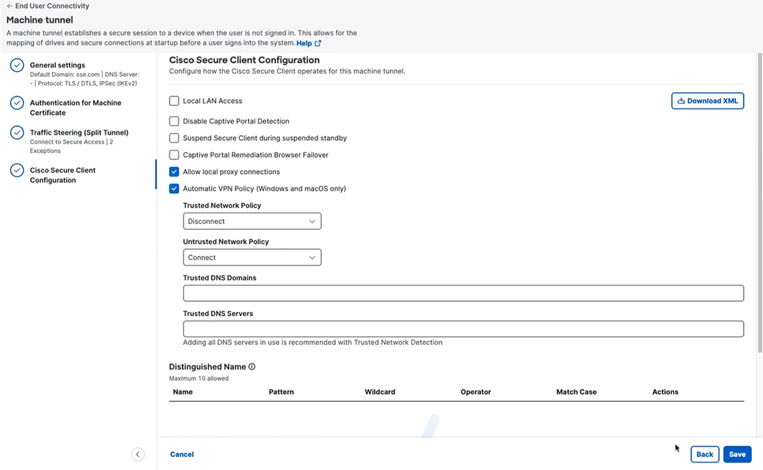Click the Match Case column header

(x=577, y=392)
